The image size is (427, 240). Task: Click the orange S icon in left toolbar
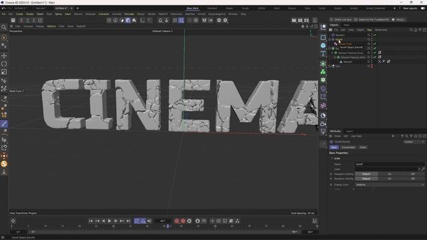tap(4, 164)
